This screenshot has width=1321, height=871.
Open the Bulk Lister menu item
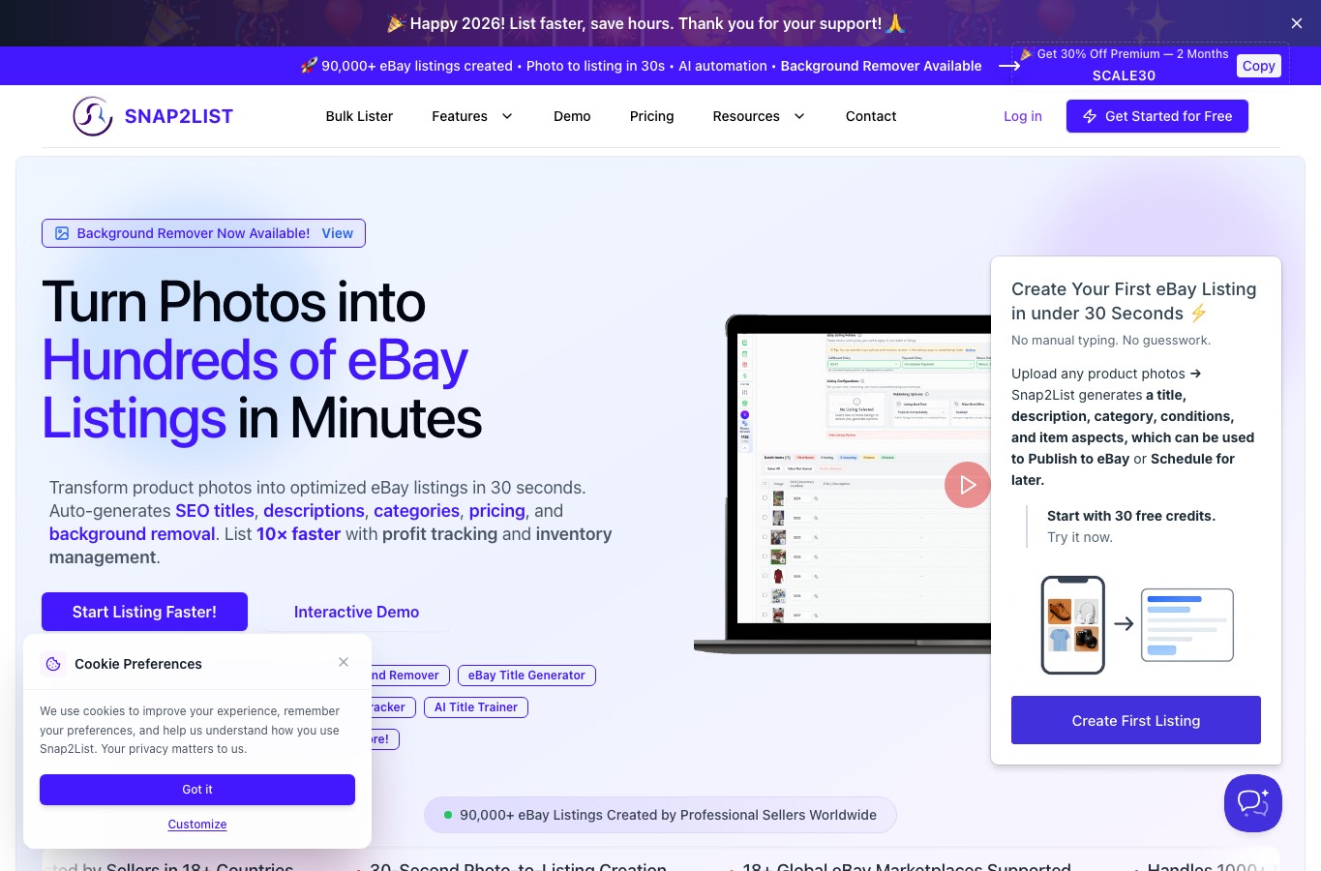(x=359, y=116)
